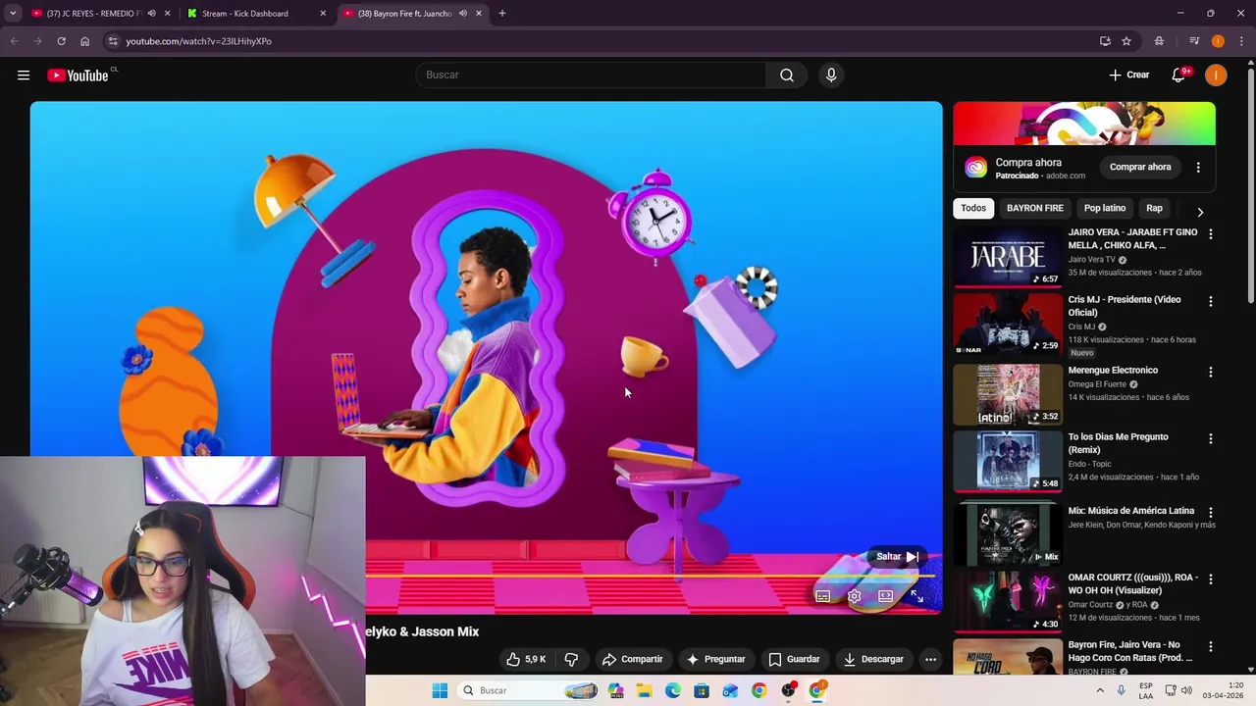Open the Chrome profile avatar
The image size is (1256, 706).
pos(1218,41)
